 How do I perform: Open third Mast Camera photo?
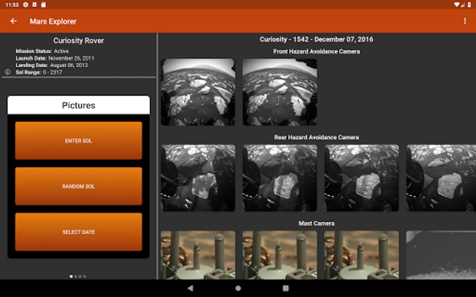pyautogui.click(x=362, y=255)
